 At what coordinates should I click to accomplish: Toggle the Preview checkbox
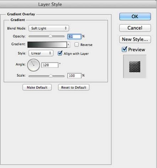(x=124, y=49)
